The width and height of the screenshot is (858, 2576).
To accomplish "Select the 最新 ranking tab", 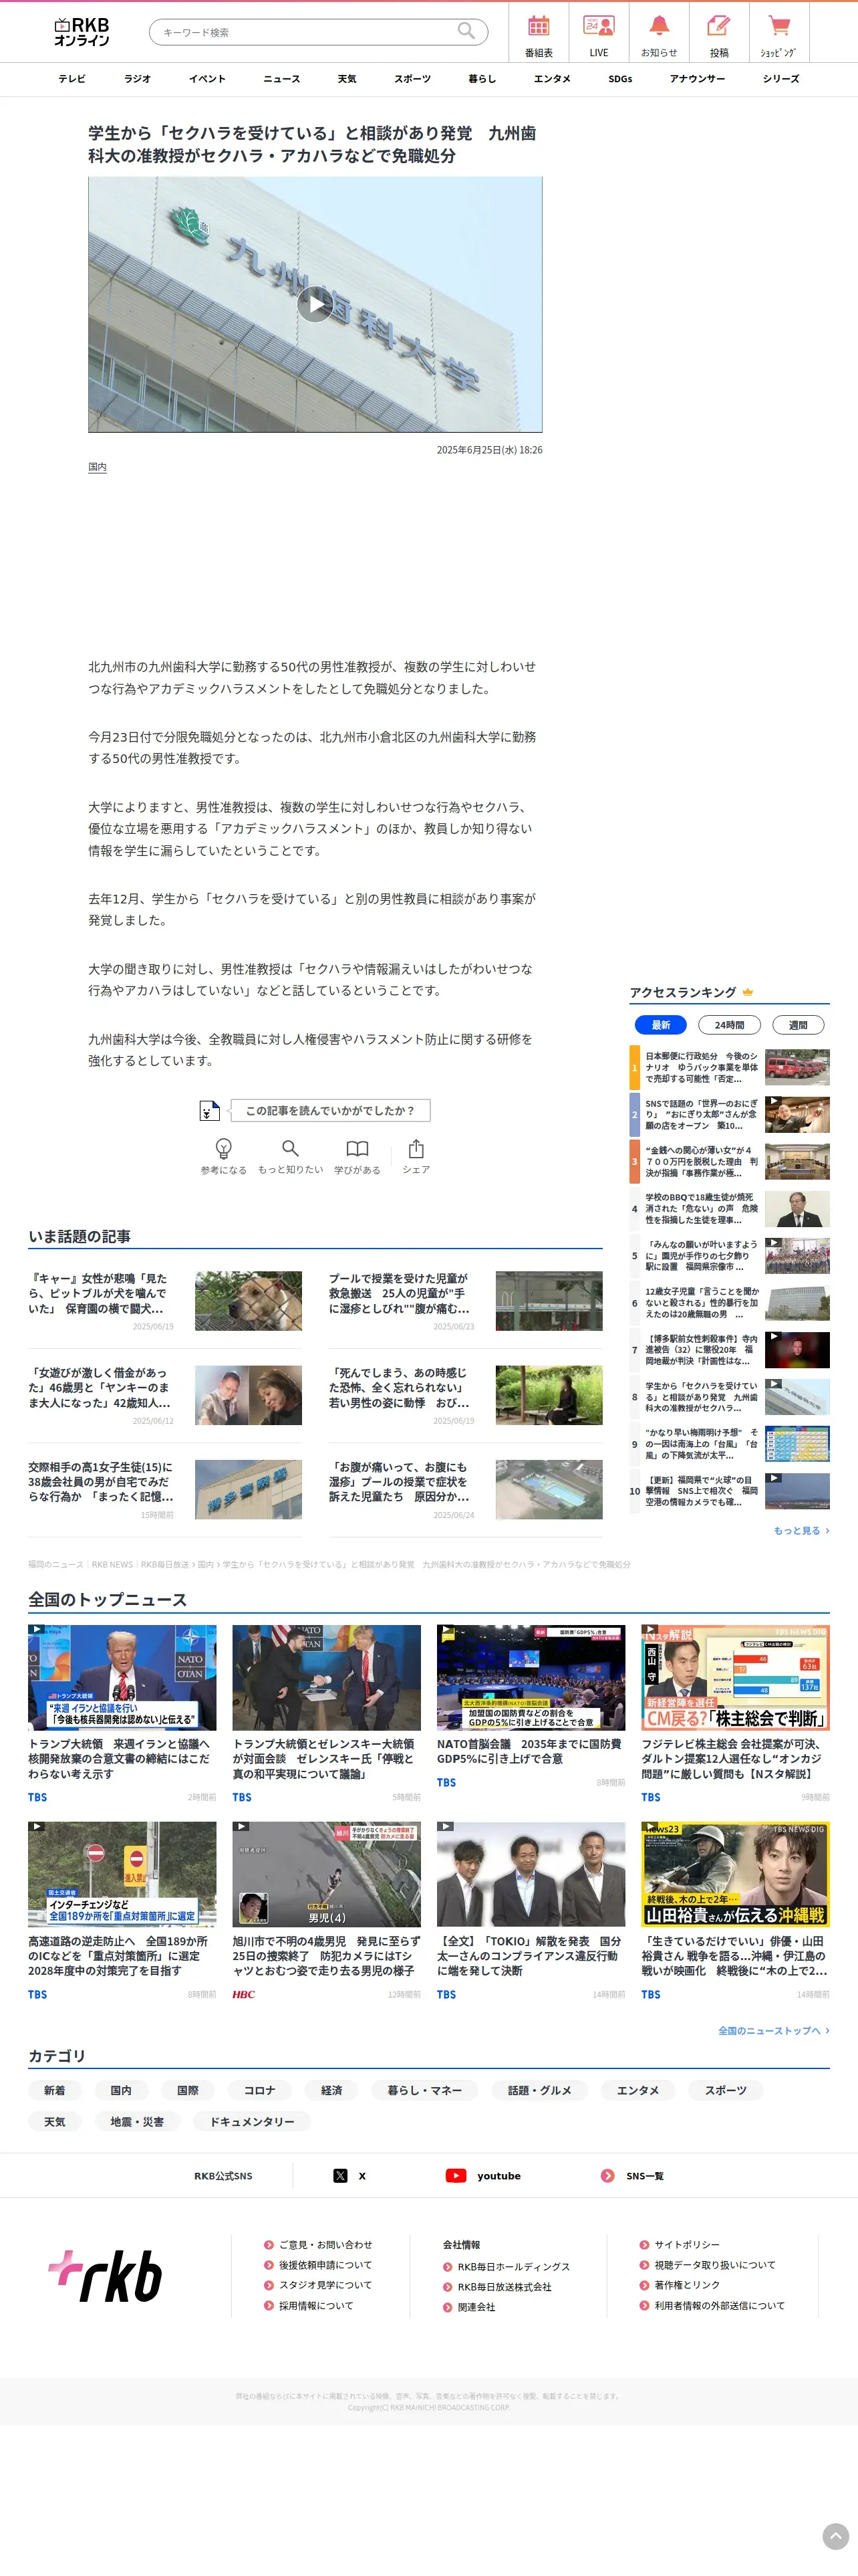I will [x=660, y=1024].
